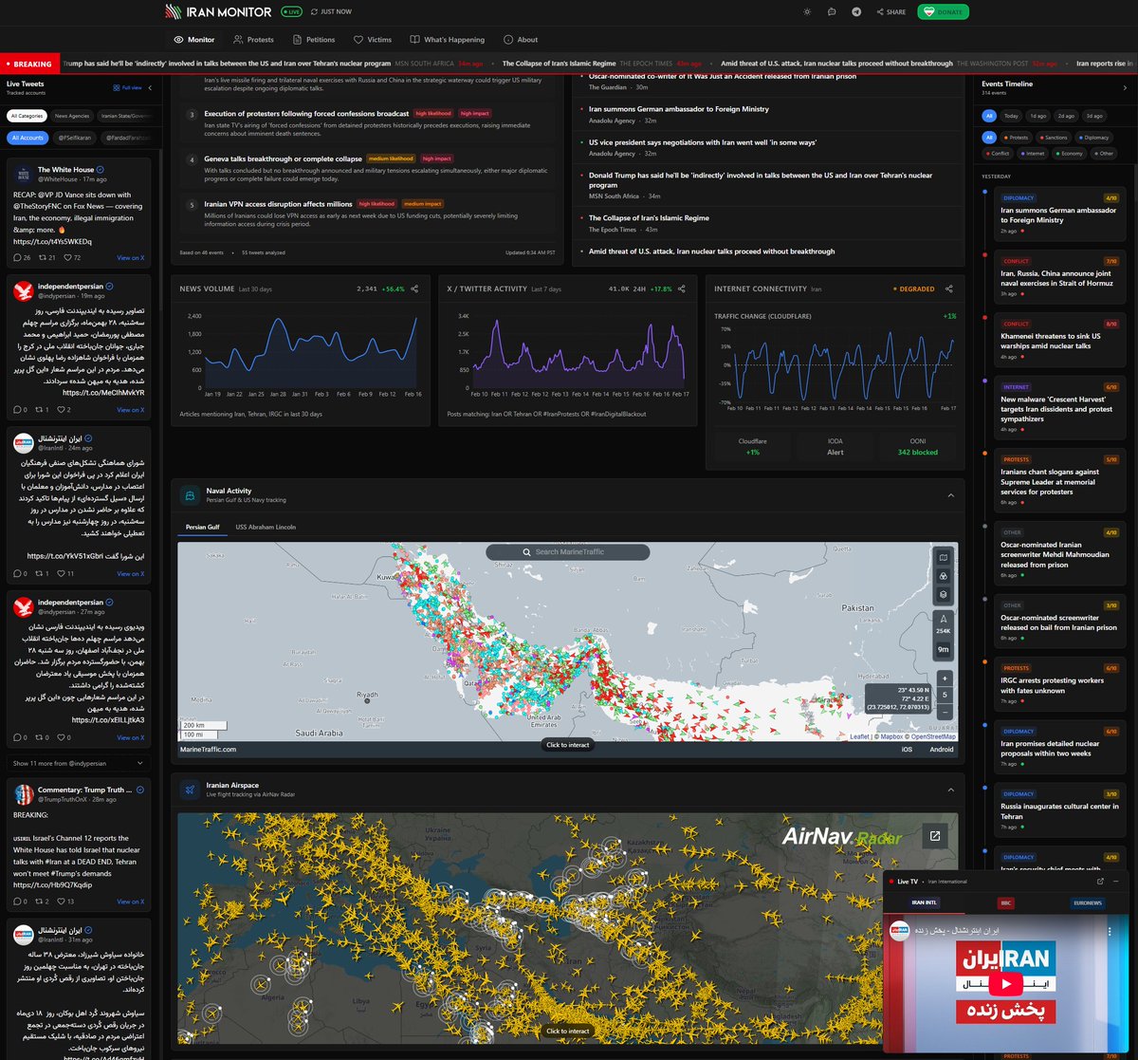Play the Iran International live video
Viewport: 1138px width, 1060px height.
coord(1005,983)
